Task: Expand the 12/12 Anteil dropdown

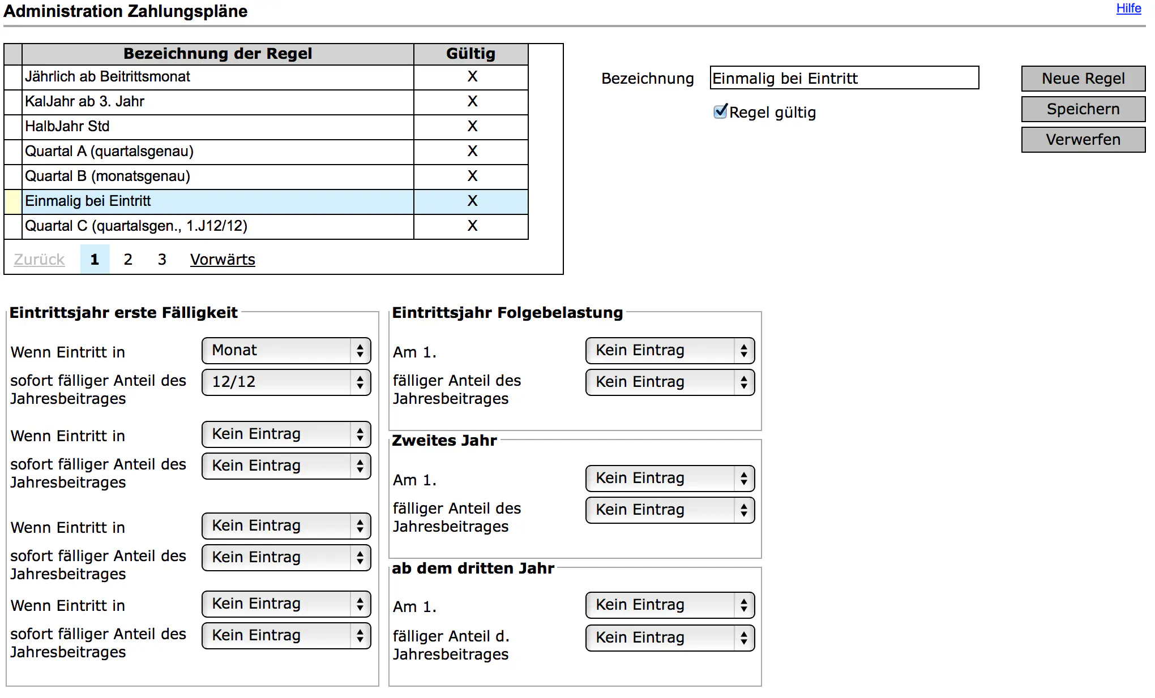Action: click(286, 382)
